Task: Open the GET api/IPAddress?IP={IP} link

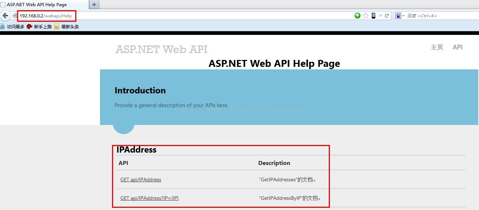Action: [x=149, y=198]
